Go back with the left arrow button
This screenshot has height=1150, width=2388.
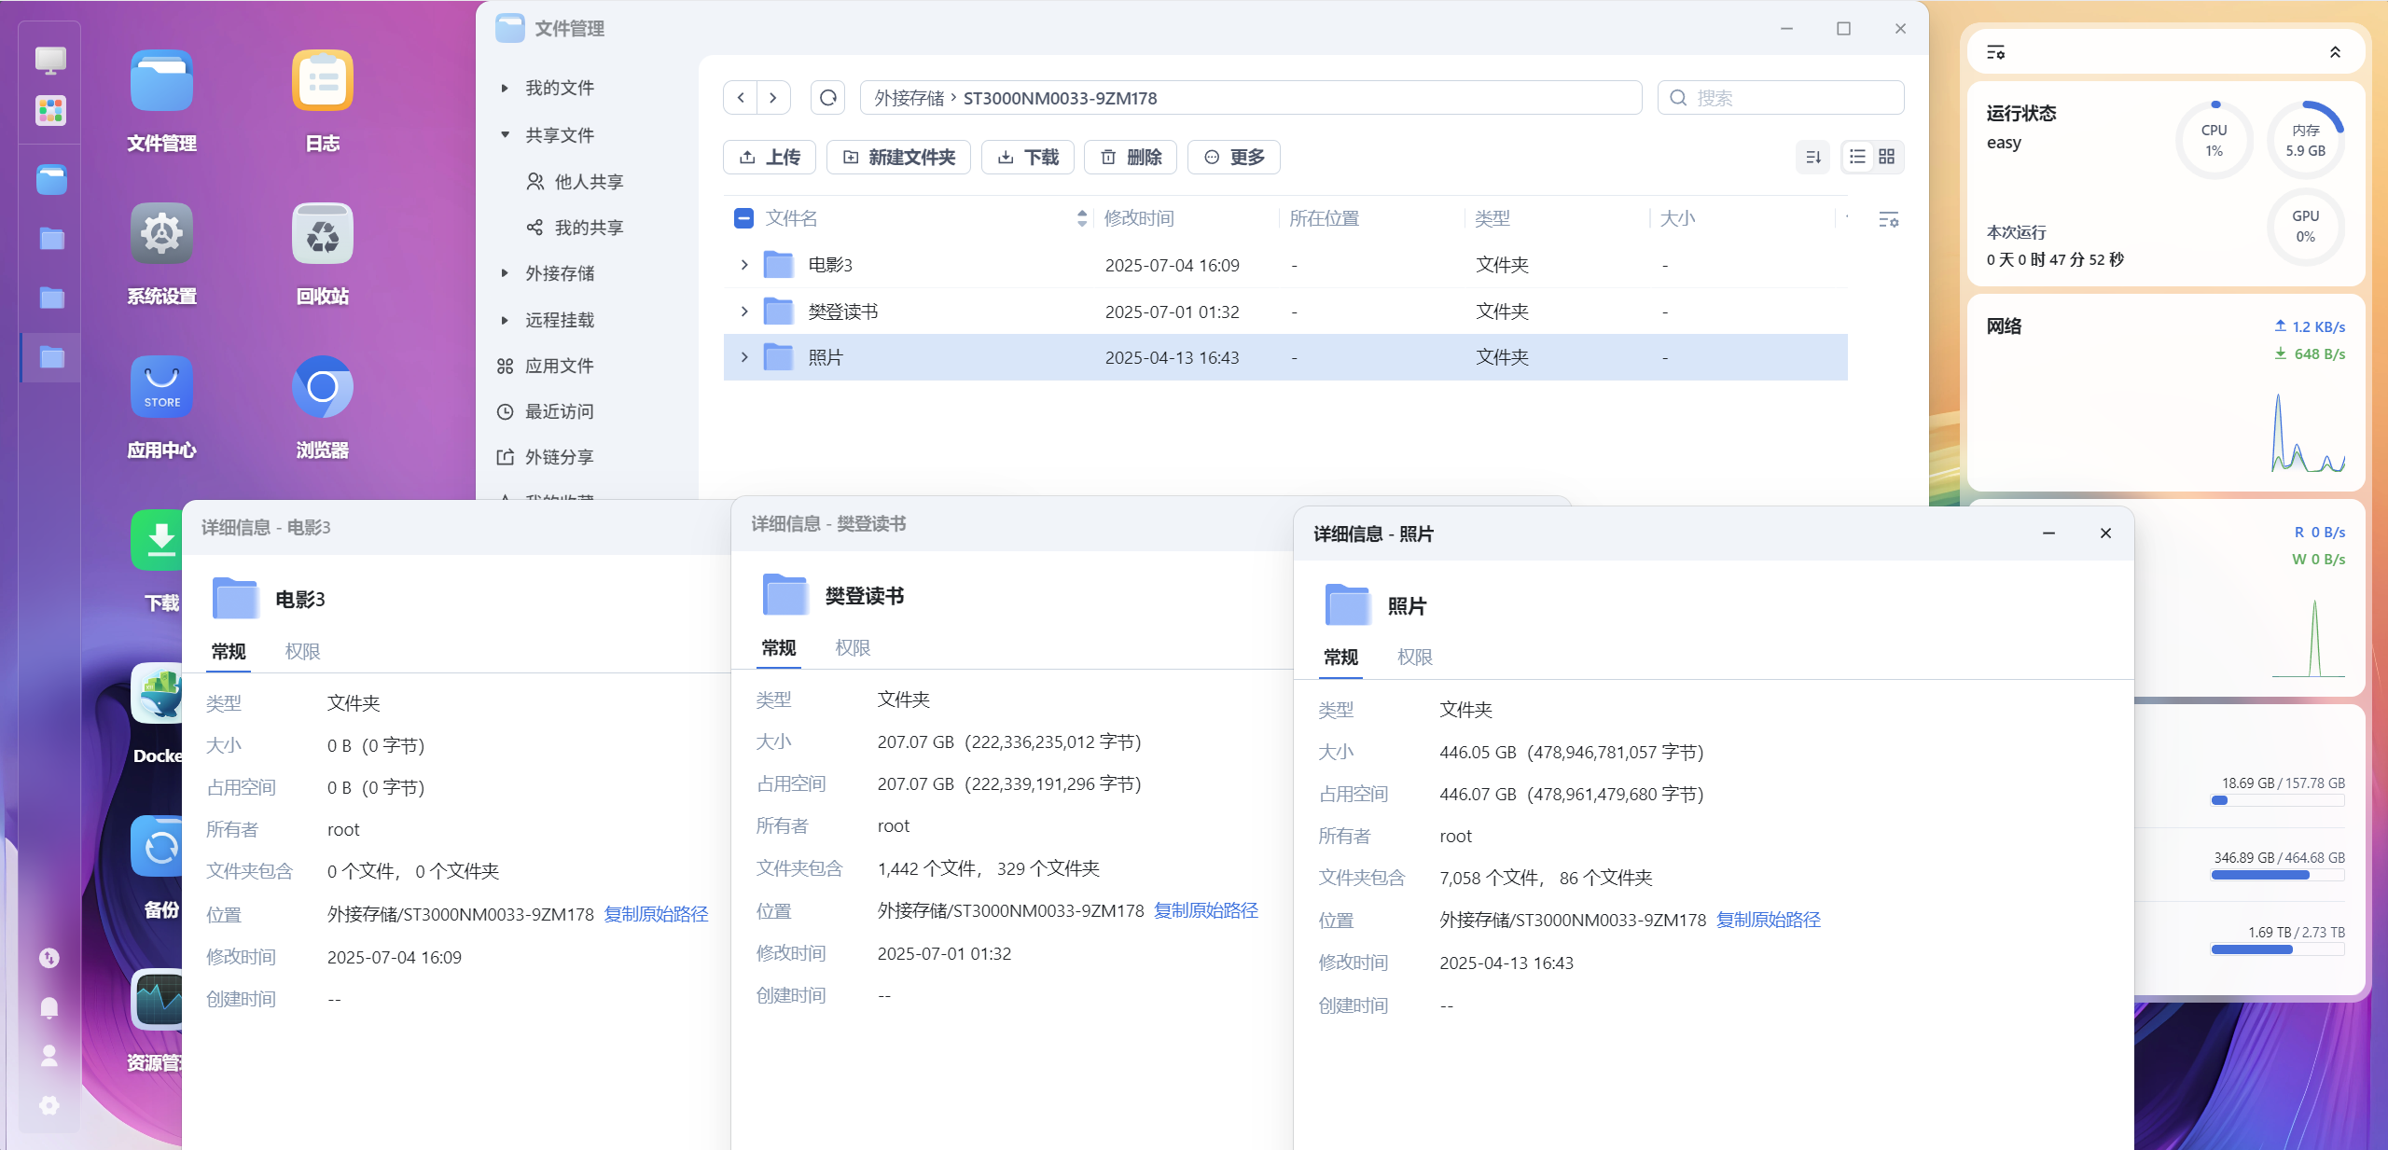tap(741, 98)
